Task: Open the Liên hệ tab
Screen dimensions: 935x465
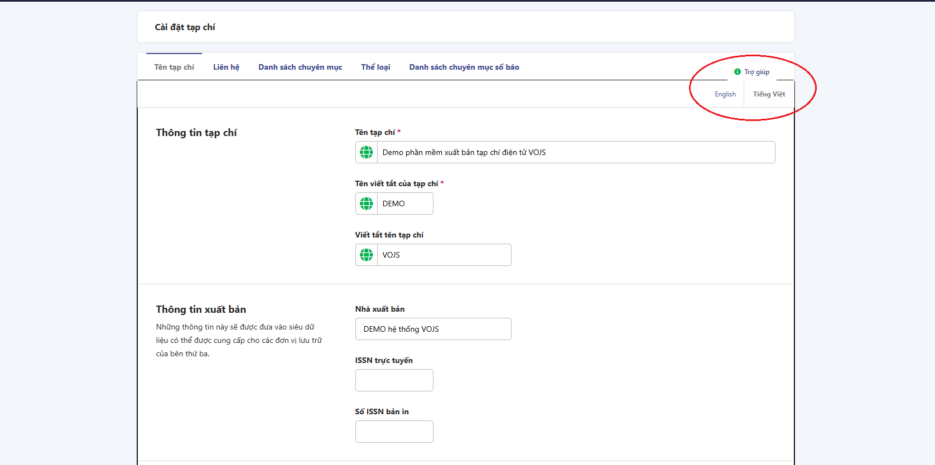Action: pyautogui.click(x=226, y=67)
